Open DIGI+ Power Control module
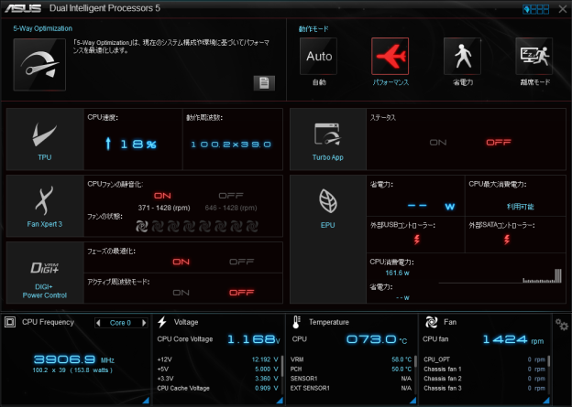The image size is (572, 407). pyautogui.click(x=45, y=271)
